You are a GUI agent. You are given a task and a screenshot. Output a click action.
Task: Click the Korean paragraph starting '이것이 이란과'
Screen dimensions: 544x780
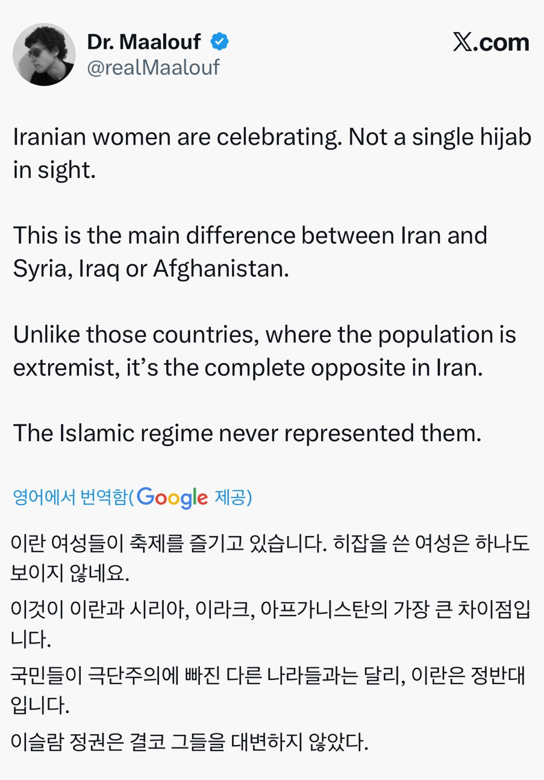(x=269, y=622)
